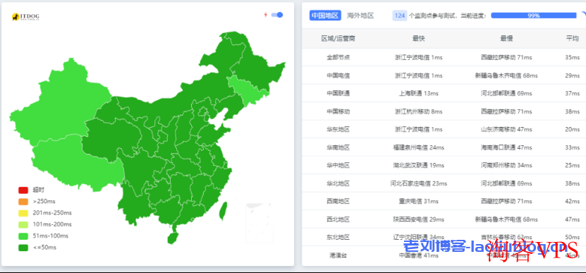
Task: Click the 海南海口联通 47ms cell
Action: coord(506,147)
